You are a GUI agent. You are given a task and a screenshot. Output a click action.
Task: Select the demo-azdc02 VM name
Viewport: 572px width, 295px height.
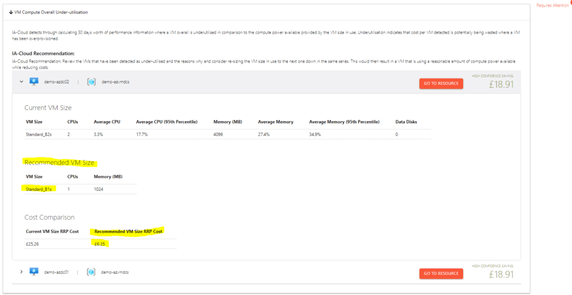tap(56, 82)
